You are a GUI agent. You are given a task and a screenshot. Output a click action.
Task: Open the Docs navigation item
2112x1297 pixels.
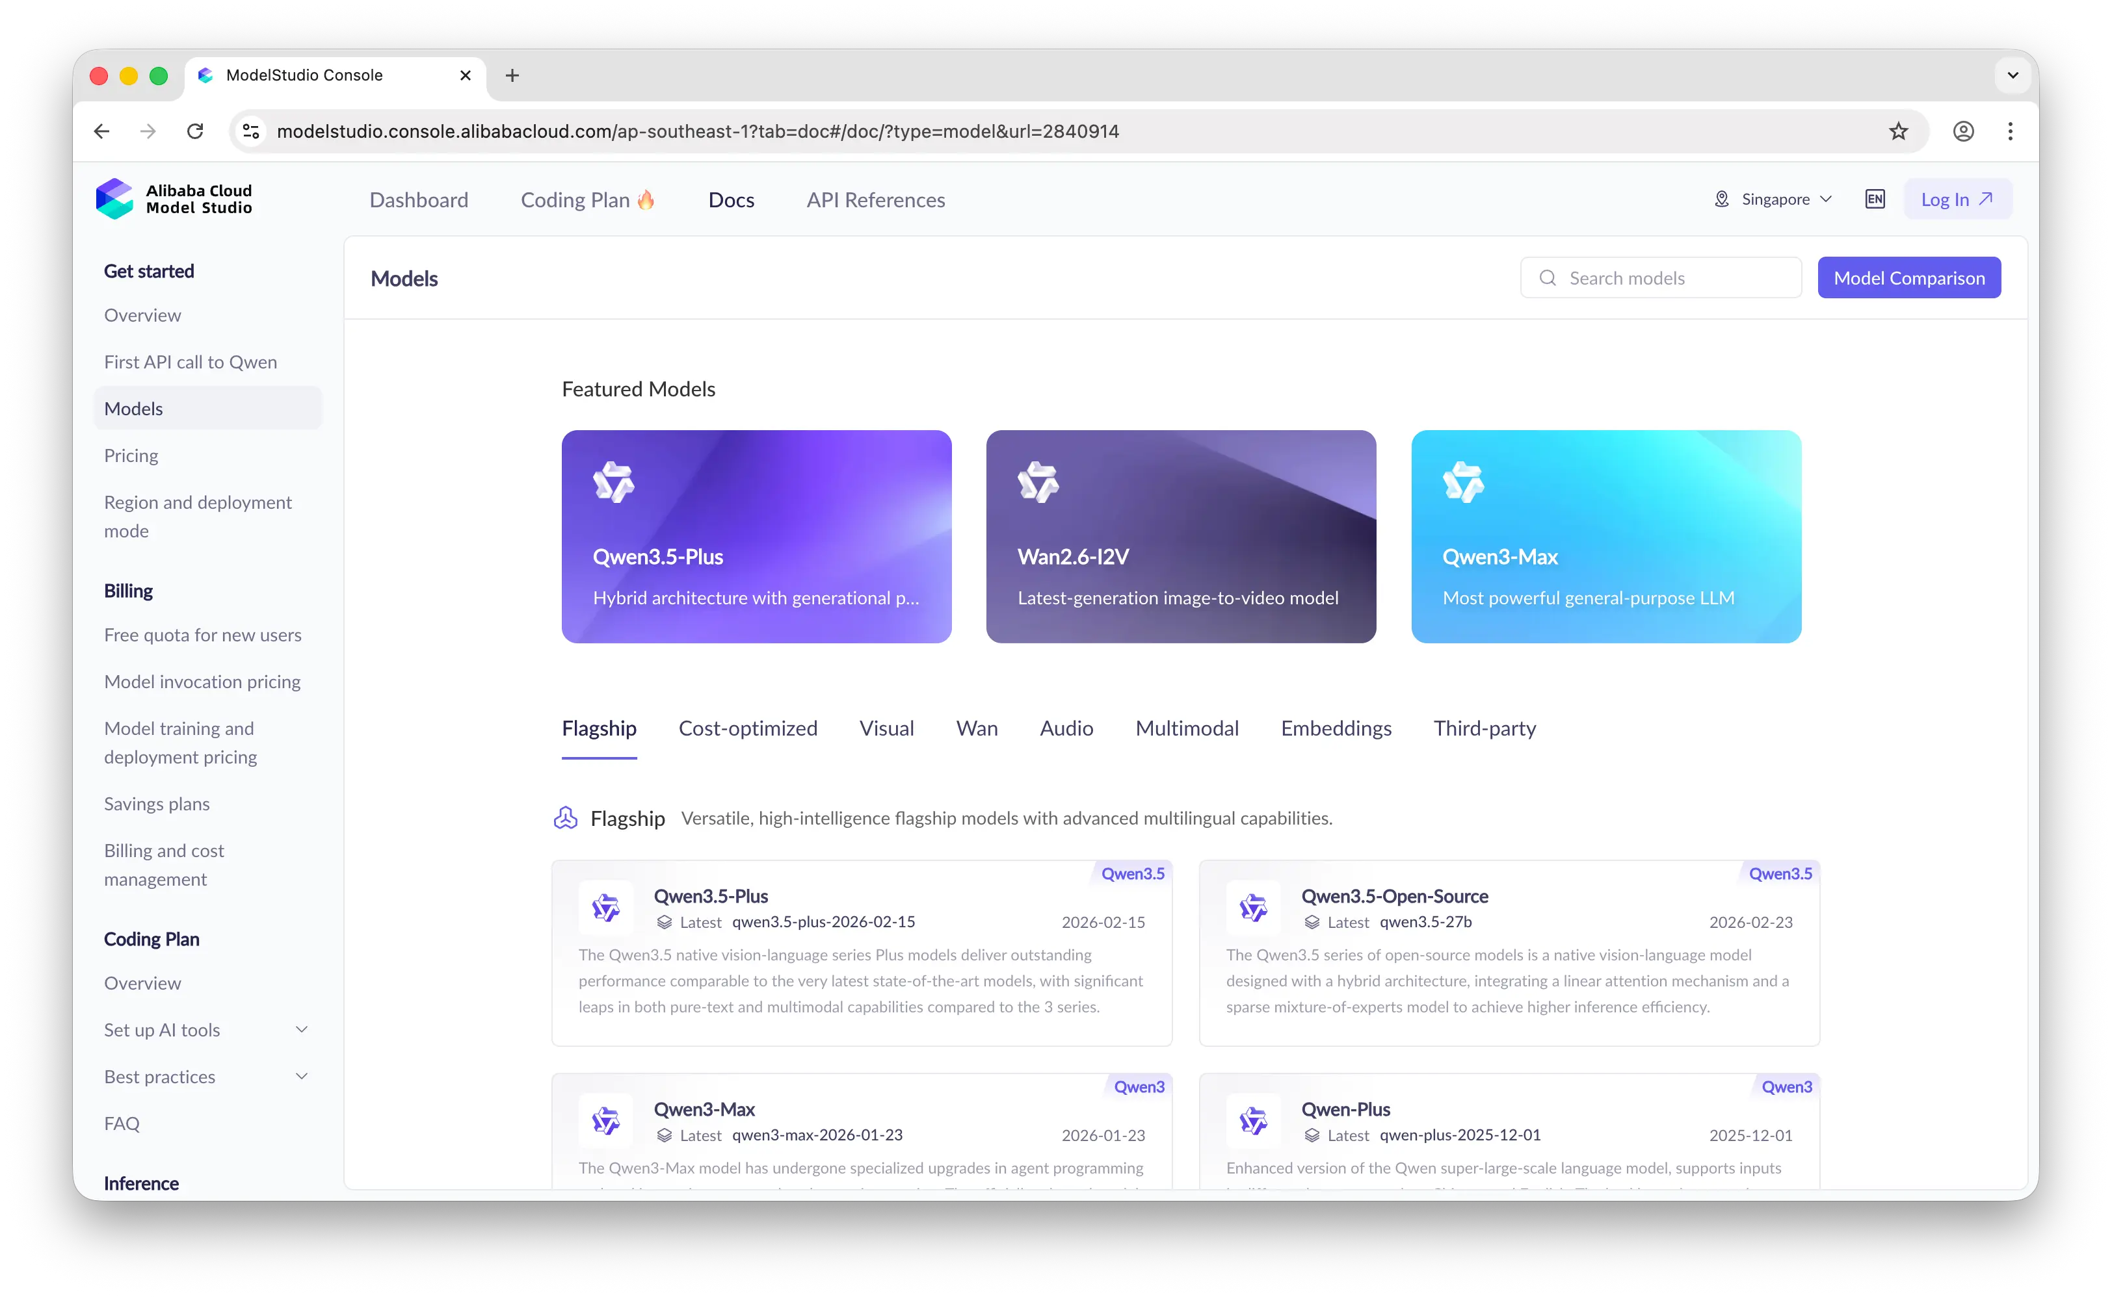[x=731, y=199]
